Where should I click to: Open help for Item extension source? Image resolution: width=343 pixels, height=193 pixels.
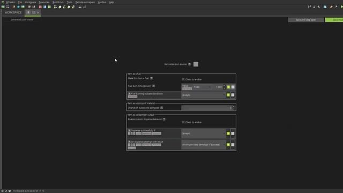point(189,64)
